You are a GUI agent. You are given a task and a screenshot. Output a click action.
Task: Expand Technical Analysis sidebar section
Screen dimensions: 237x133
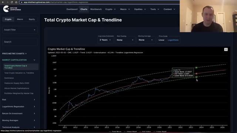(x=19, y=127)
